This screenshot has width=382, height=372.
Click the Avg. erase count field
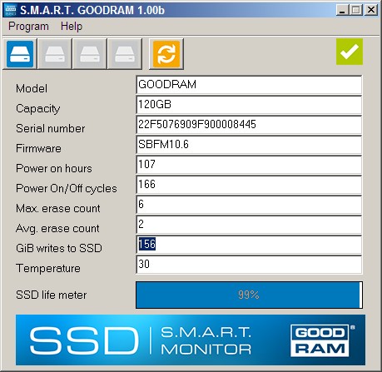(249, 225)
